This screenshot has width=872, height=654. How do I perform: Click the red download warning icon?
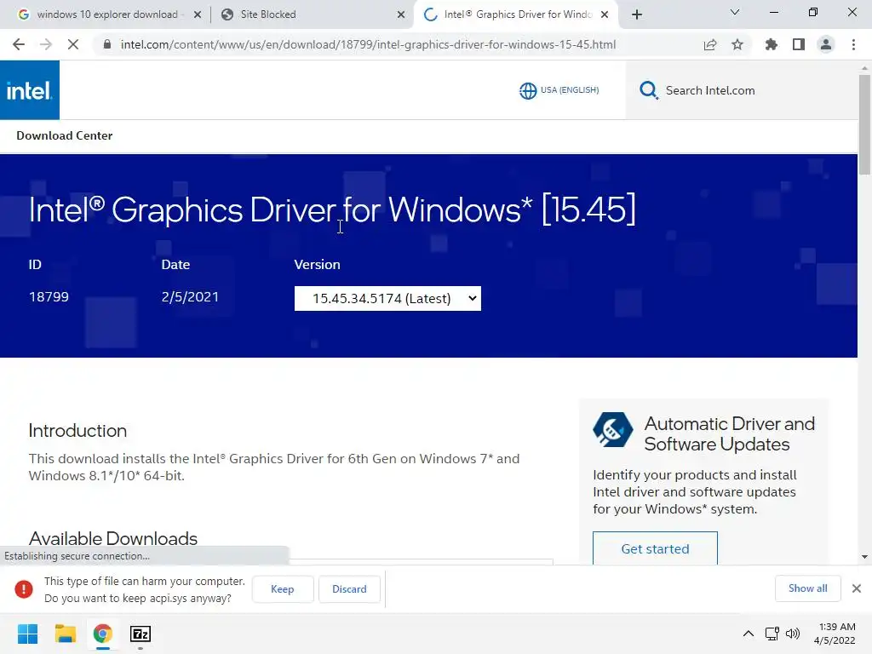click(x=24, y=589)
